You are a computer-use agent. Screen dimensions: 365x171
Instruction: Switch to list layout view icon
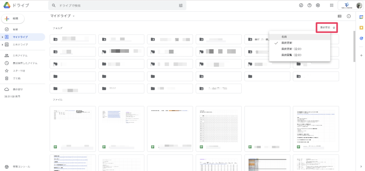pos(340,16)
